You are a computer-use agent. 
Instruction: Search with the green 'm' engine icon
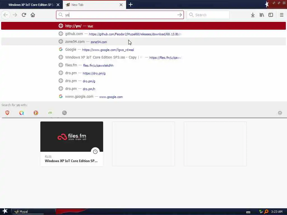50,113
